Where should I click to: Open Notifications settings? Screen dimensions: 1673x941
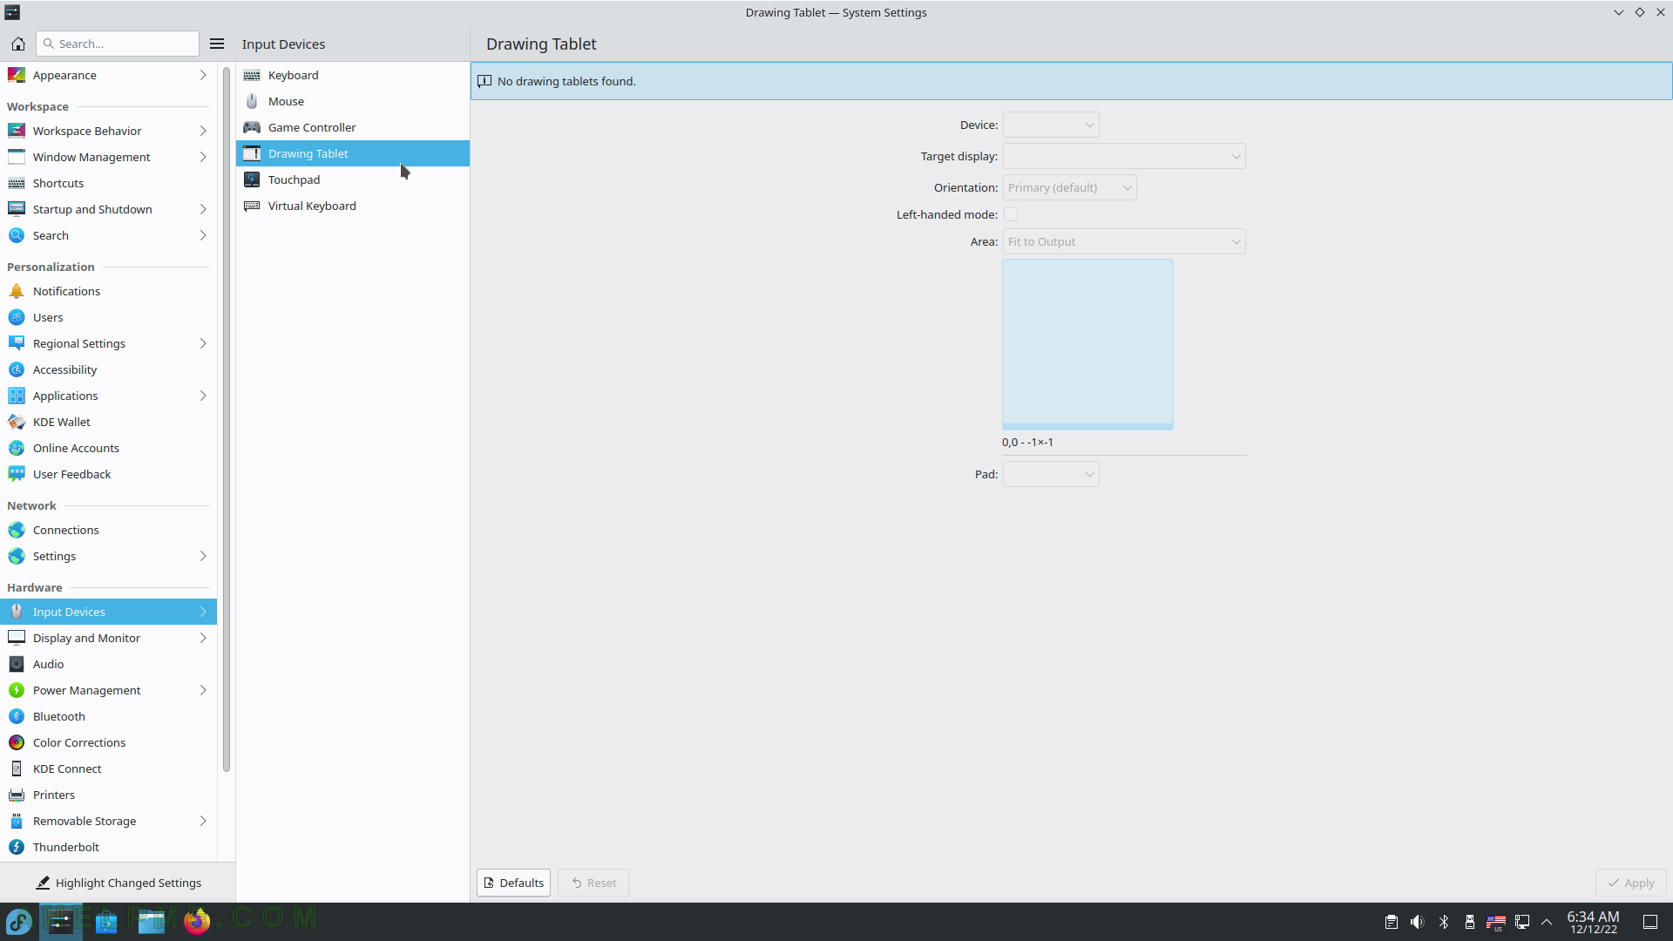pyautogui.click(x=108, y=291)
